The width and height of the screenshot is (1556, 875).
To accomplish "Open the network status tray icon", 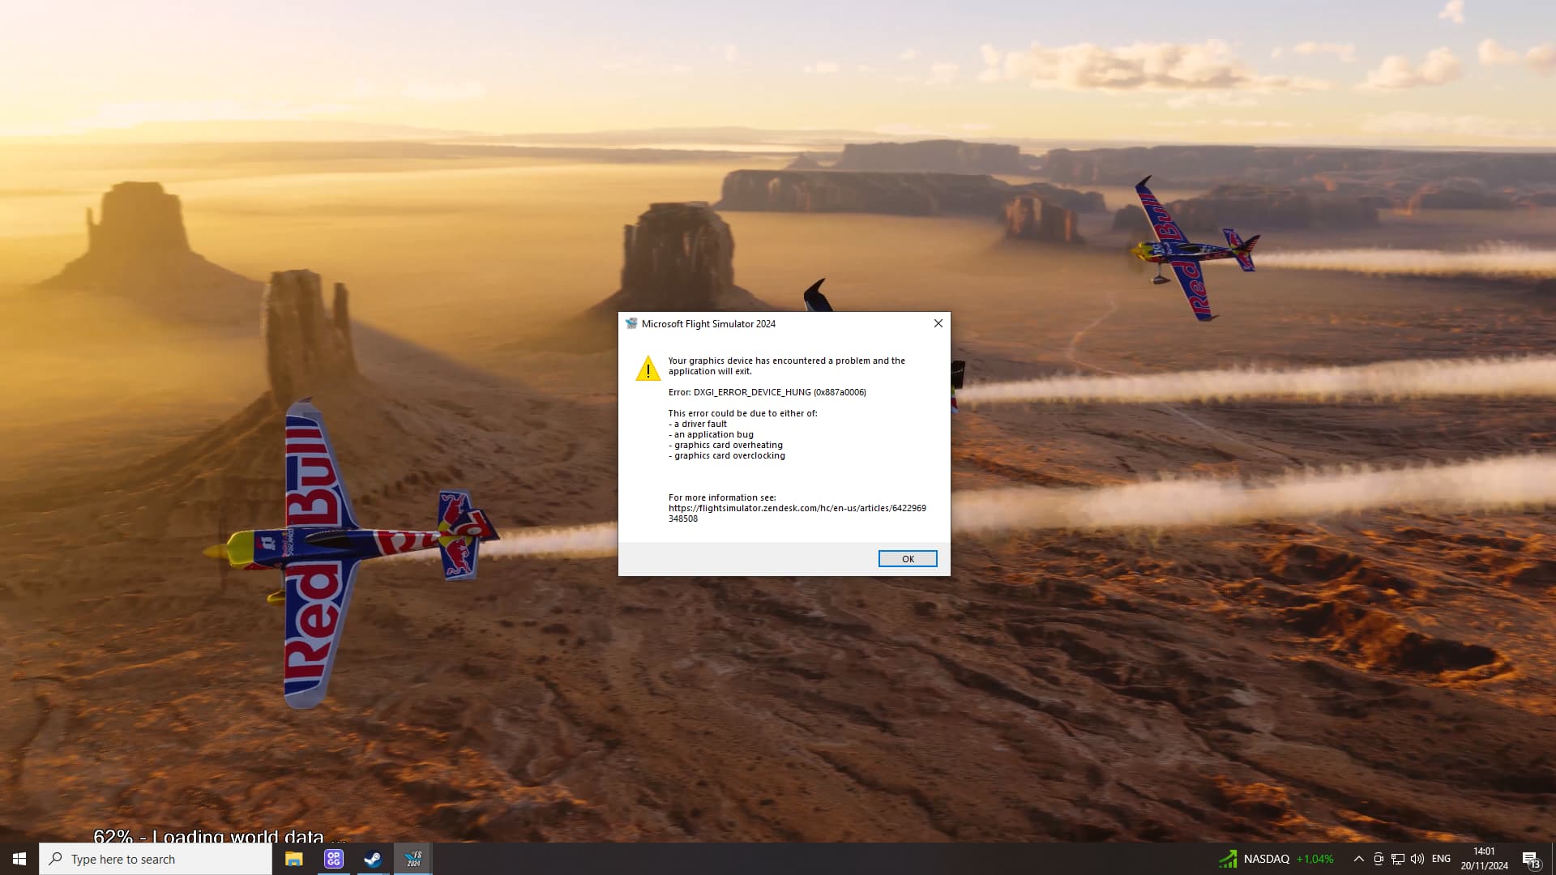I will pyautogui.click(x=1398, y=859).
